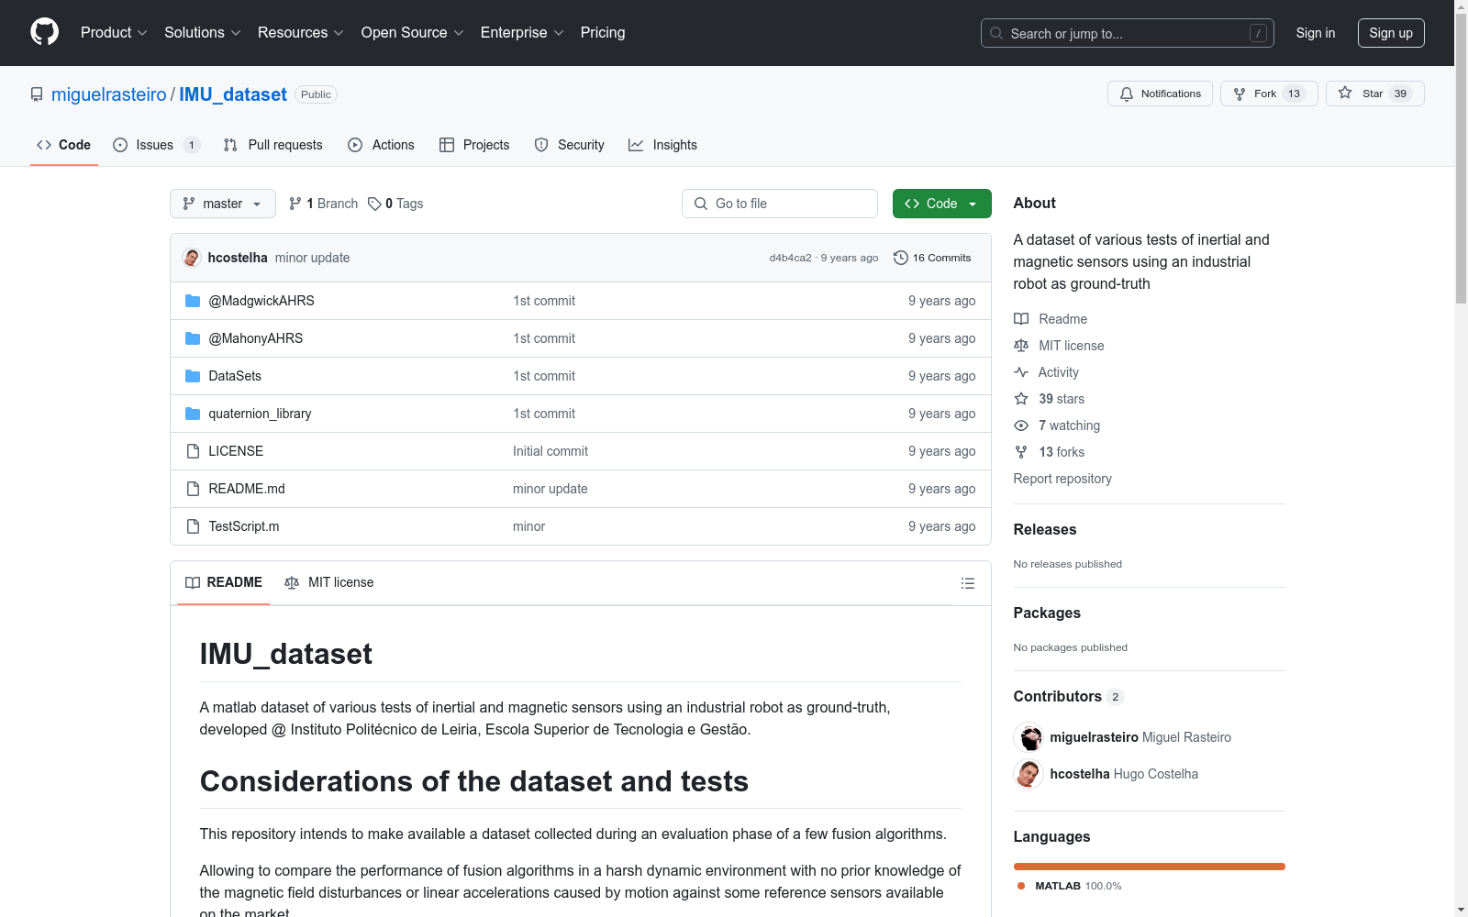This screenshot has height=917, width=1468.
Task: Click the MATLAB language bar
Action: tap(1149, 867)
